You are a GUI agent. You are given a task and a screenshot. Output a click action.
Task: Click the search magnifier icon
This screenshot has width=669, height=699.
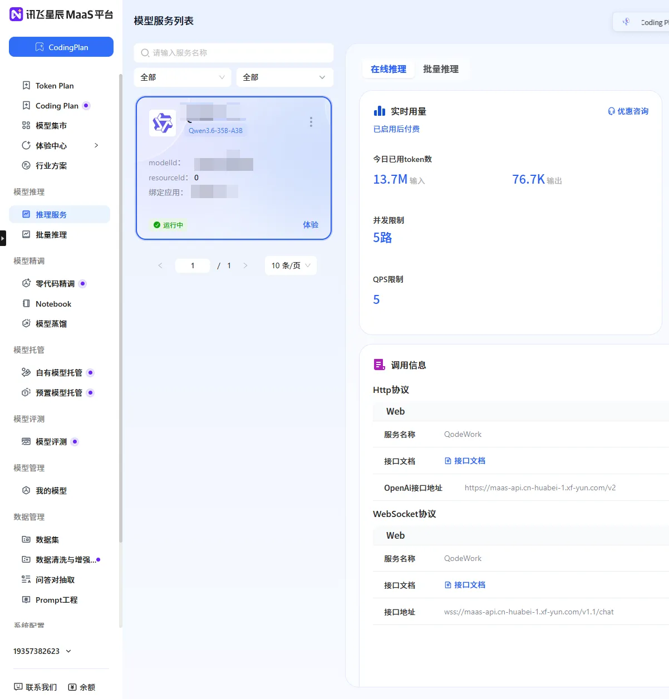pos(145,53)
